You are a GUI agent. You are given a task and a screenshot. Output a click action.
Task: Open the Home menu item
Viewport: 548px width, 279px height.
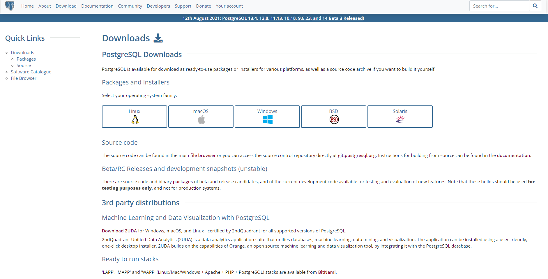coord(27,6)
